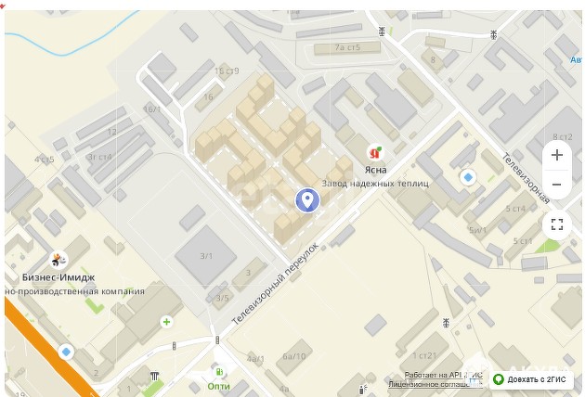Click the Завод надежных теплиц label
585x397 pixels.
click(375, 184)
